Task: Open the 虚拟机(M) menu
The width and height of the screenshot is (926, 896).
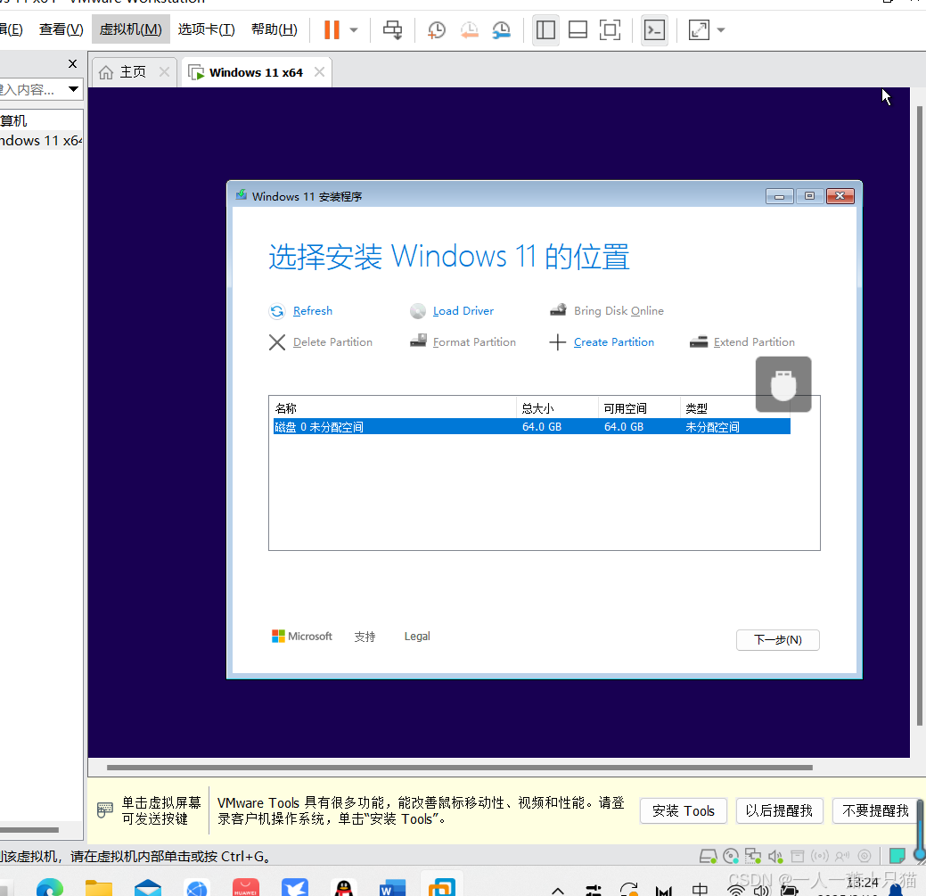Action: (x=130, y=29)
